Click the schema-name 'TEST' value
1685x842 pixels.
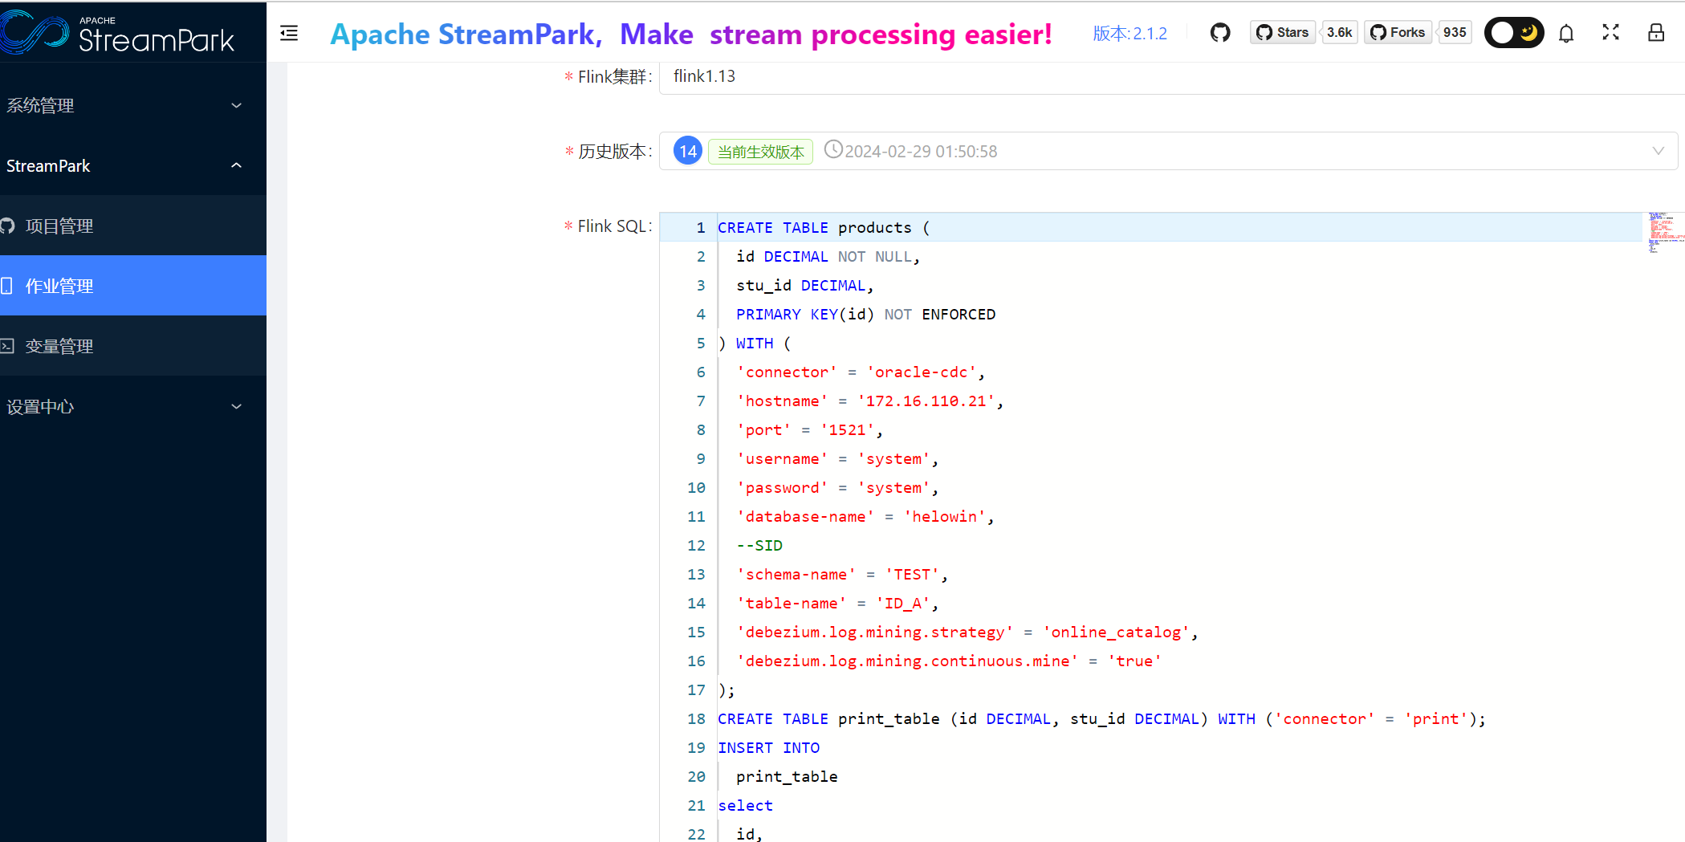coord(913,575)
